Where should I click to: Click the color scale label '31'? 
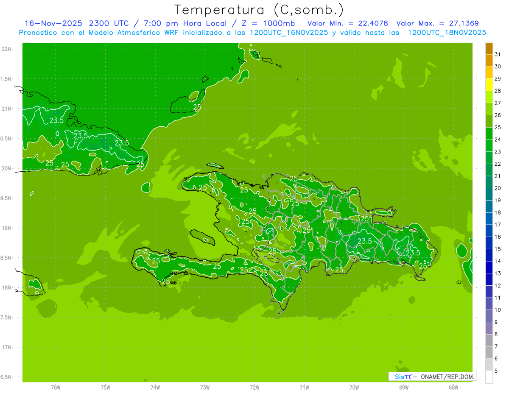(x=498, y=54)
